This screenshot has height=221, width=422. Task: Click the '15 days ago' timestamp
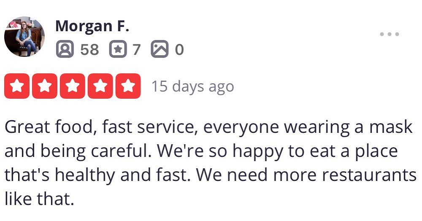pos(193,86)
